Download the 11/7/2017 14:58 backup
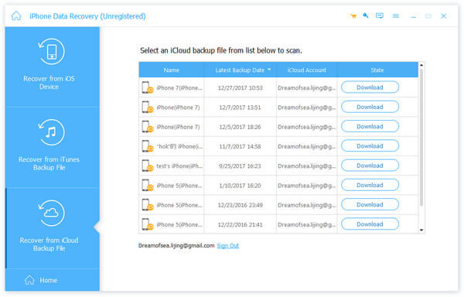Screen dimensions: 464x297 [370, 146]
